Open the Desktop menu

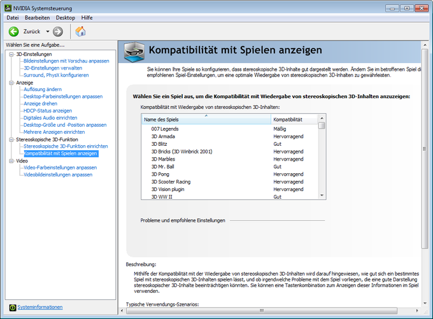click(x=66, y=18)
